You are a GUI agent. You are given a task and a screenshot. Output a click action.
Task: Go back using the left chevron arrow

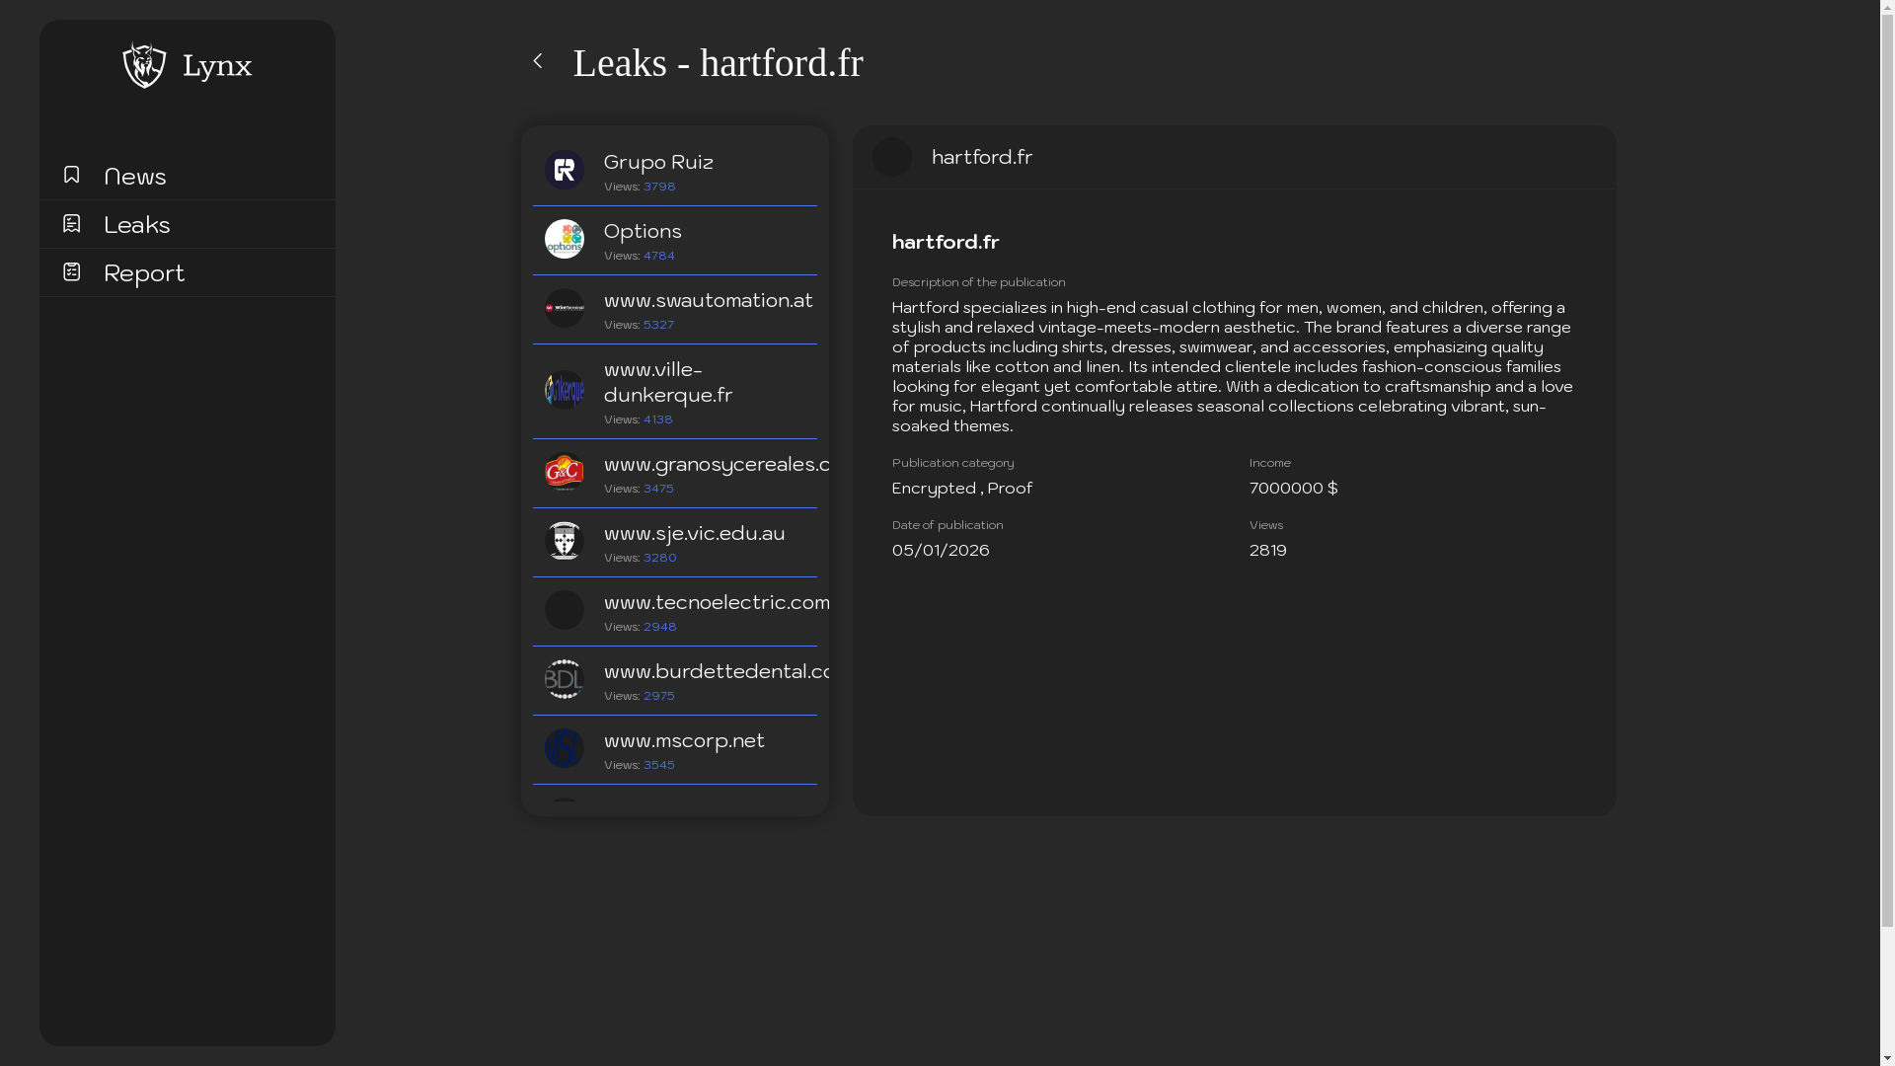pos(538,61)
